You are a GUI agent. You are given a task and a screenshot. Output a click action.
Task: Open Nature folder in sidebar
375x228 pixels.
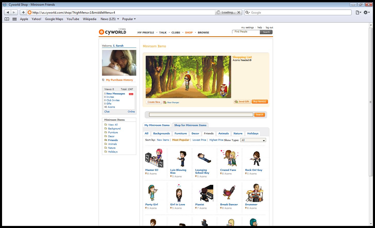tap(112, 148)
